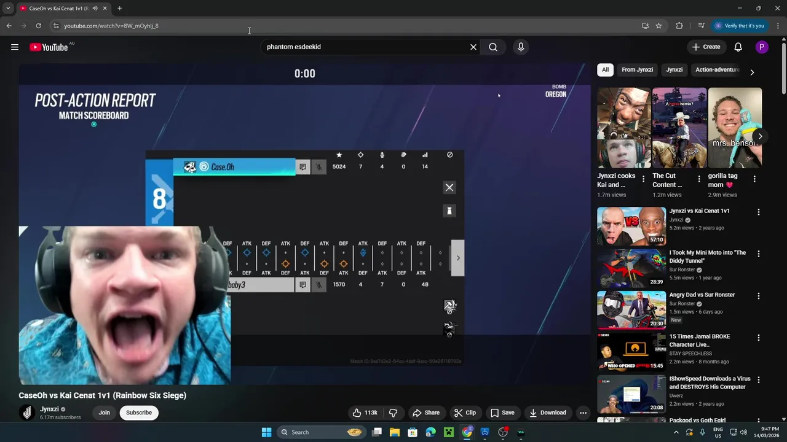Click the Create button
Image resolution: width=787 pixels, height=442 pixels.
(x=706, y=47)
